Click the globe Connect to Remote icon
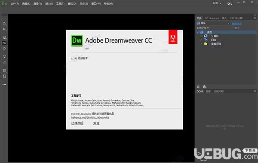 coord(204,87)
